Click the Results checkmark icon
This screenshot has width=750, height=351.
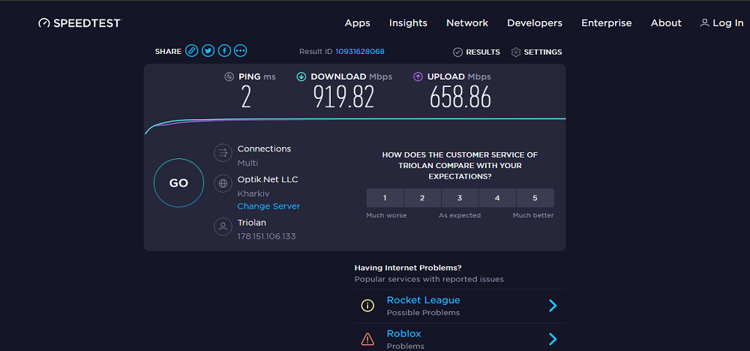[x=457, y=52]
